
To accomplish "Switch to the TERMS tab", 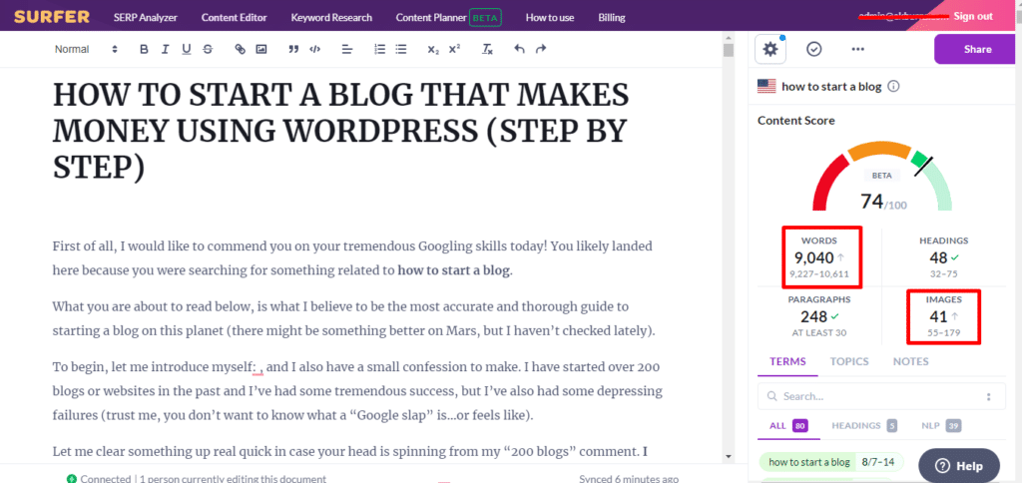I will 787,362.
